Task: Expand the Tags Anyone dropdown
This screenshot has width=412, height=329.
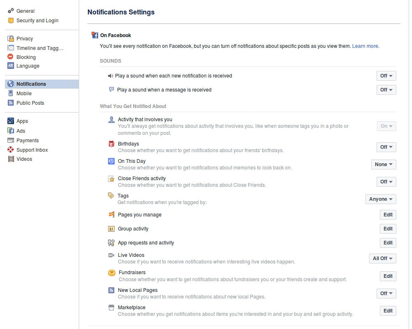Action: [x=381, y=199]
